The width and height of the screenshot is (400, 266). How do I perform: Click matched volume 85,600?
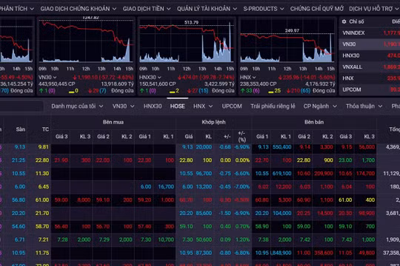tap(204, 213)
